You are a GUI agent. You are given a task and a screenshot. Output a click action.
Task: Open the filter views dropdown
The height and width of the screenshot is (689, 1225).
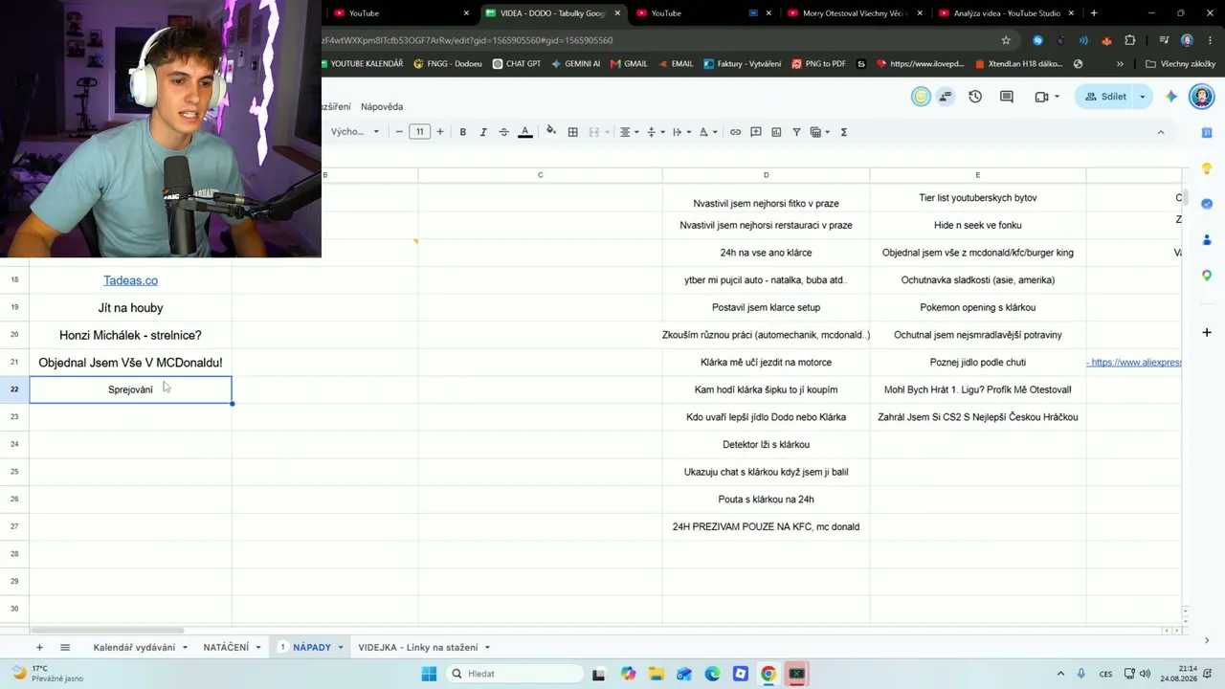820,132
